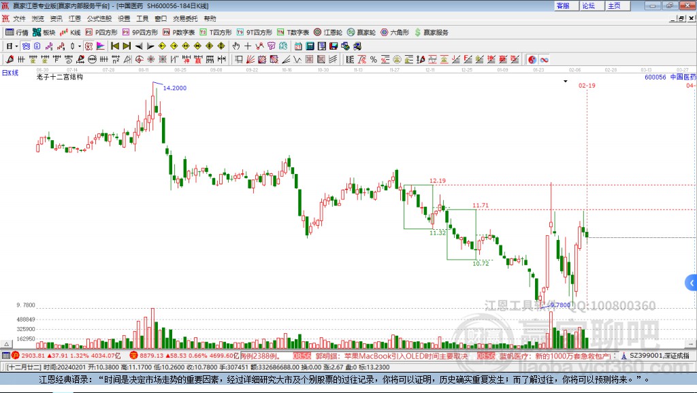This screenshot has width=697, height=393.
Task: Click the 深 index value 8879.13
Action: (152, 356)
